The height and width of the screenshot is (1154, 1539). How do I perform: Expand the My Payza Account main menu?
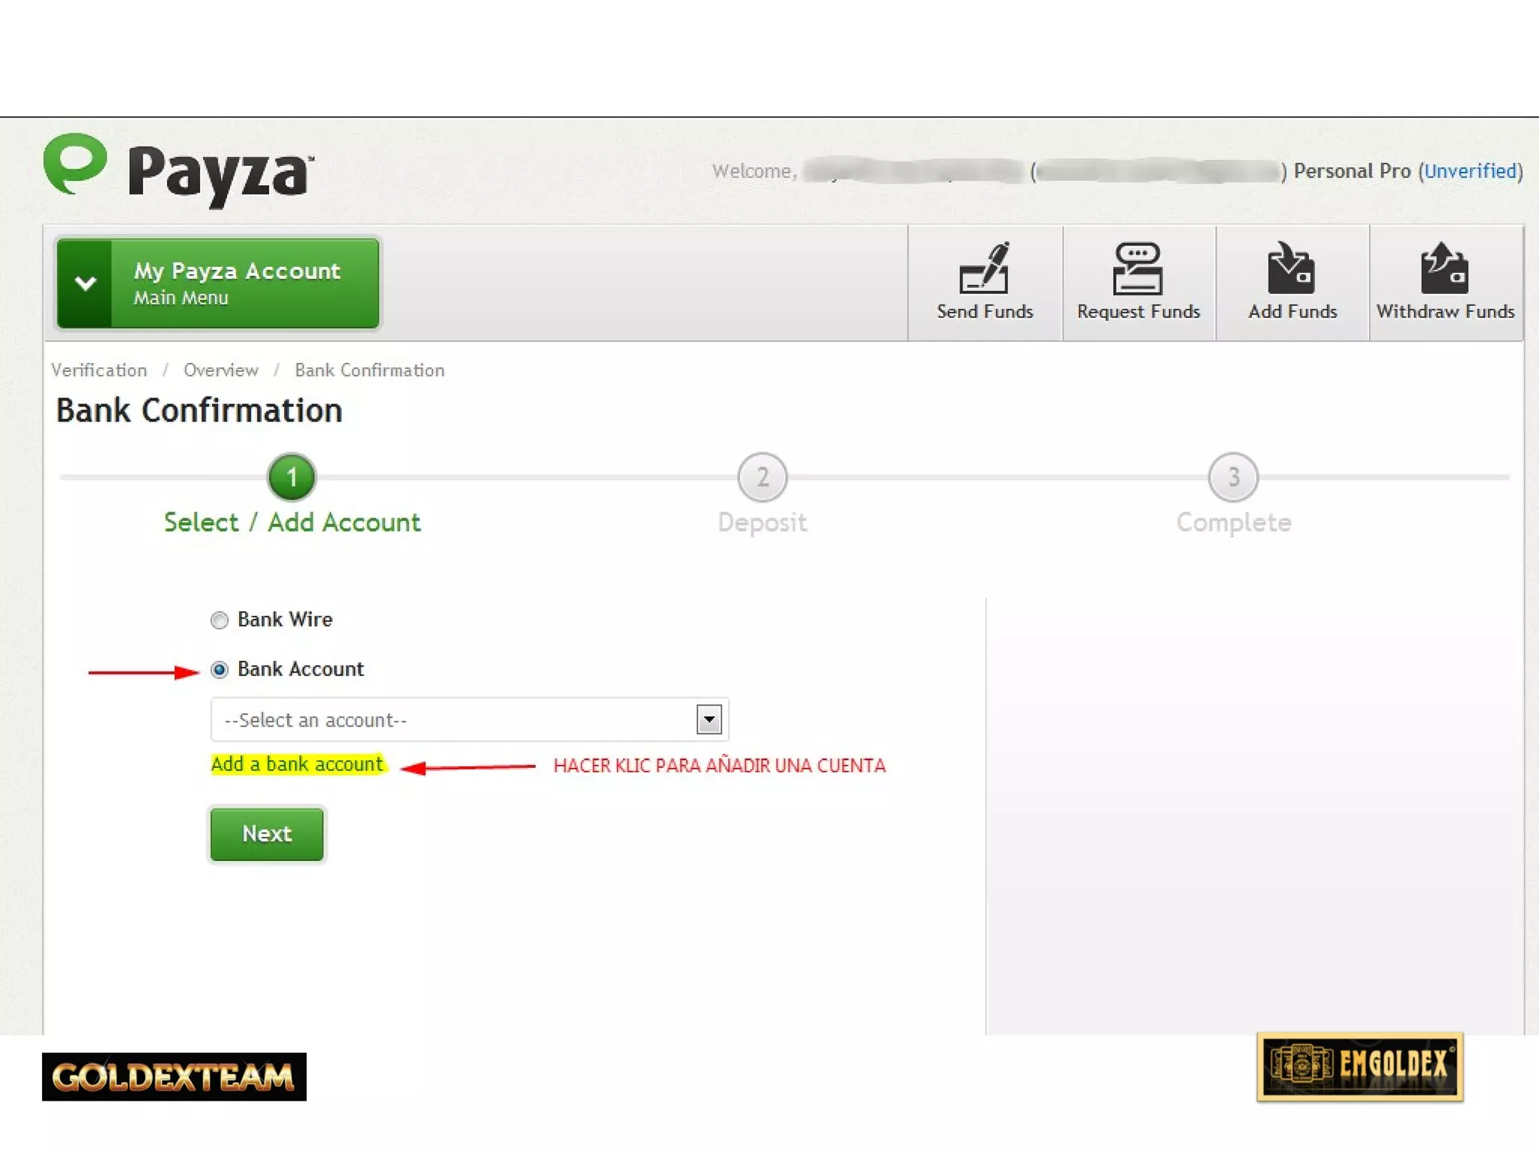(218, 283)
